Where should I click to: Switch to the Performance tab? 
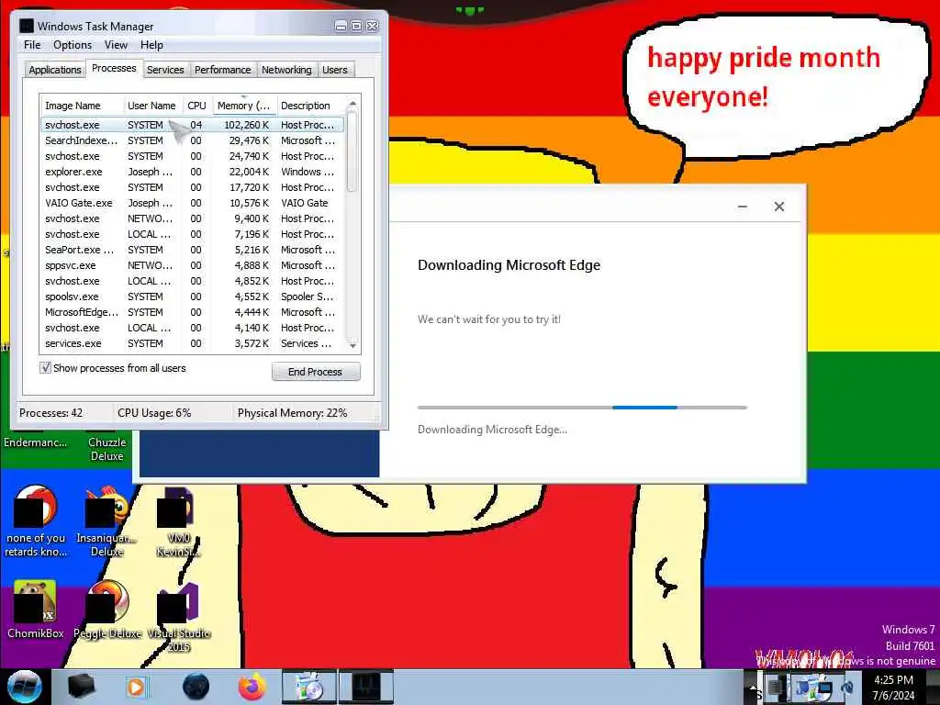[222, 70]
